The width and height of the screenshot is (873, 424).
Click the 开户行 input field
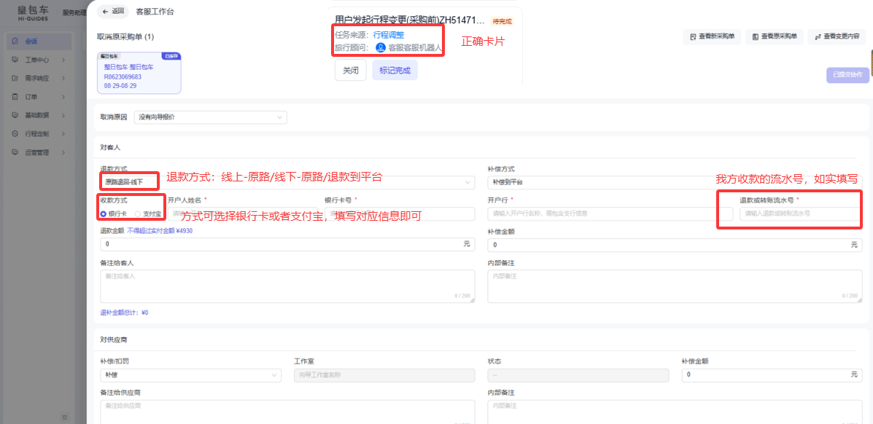click(610, 213)
